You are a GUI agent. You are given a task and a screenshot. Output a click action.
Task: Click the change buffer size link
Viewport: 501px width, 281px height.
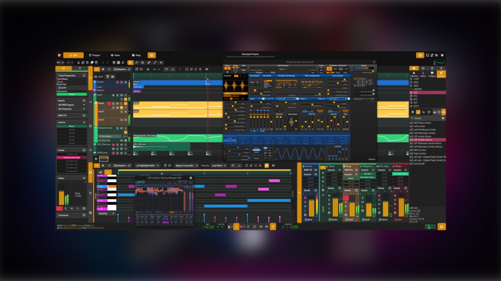(x=78, y=228)
